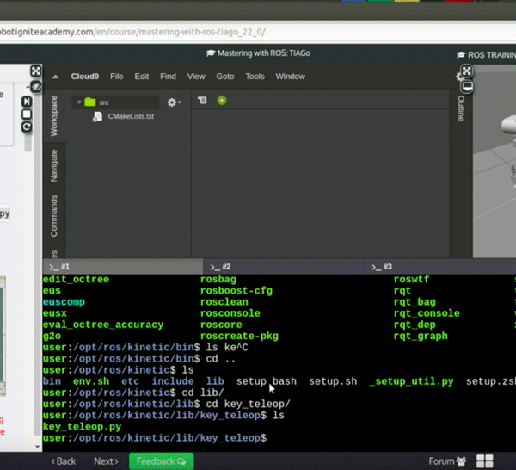The image size is (516, 470).
Task: Open the Cloud9 menu
Action: point(84,77)
